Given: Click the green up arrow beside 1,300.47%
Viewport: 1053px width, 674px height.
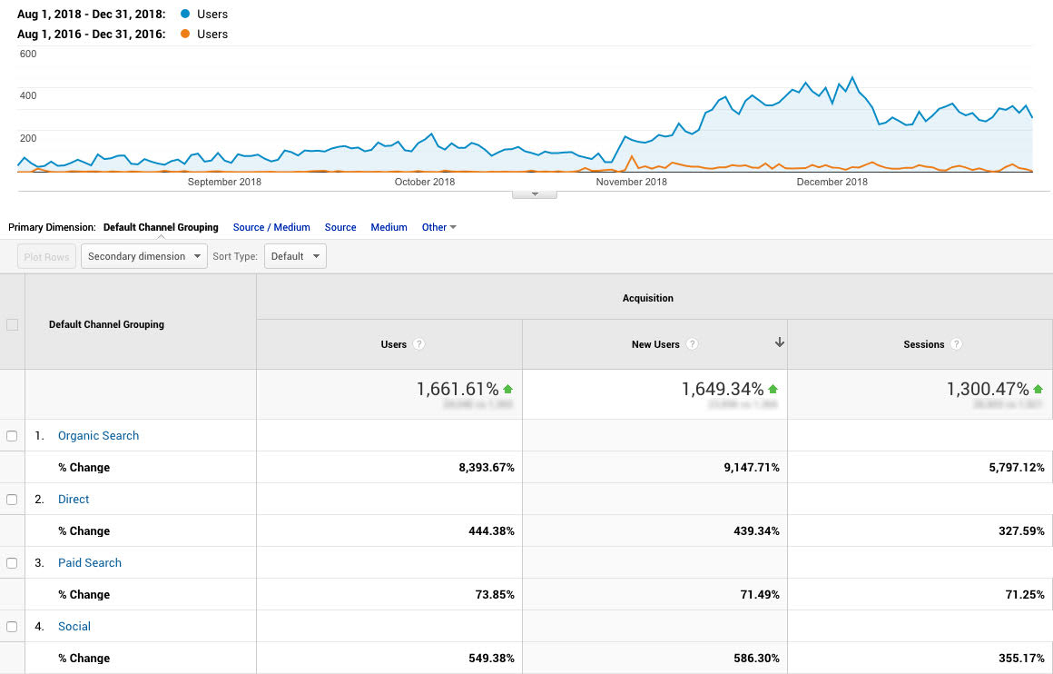Looking at the screenshot, I should (x=1038, y=389).
